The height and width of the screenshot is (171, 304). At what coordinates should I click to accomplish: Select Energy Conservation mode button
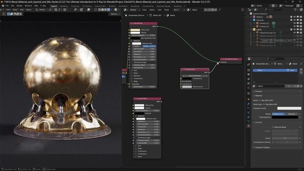click(279, 114)
